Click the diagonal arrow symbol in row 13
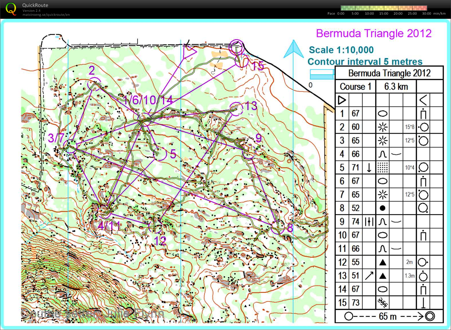Image resolution: width=451 pixels, height=330 pixels. pos(369,276)
